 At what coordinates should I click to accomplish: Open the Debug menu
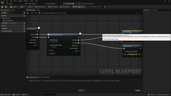click(x=20, y=1)
